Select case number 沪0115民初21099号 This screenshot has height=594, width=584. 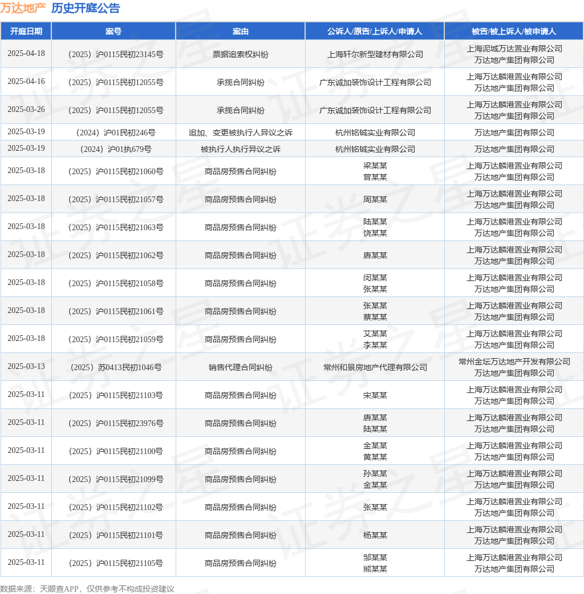click(x=116, y=480)
